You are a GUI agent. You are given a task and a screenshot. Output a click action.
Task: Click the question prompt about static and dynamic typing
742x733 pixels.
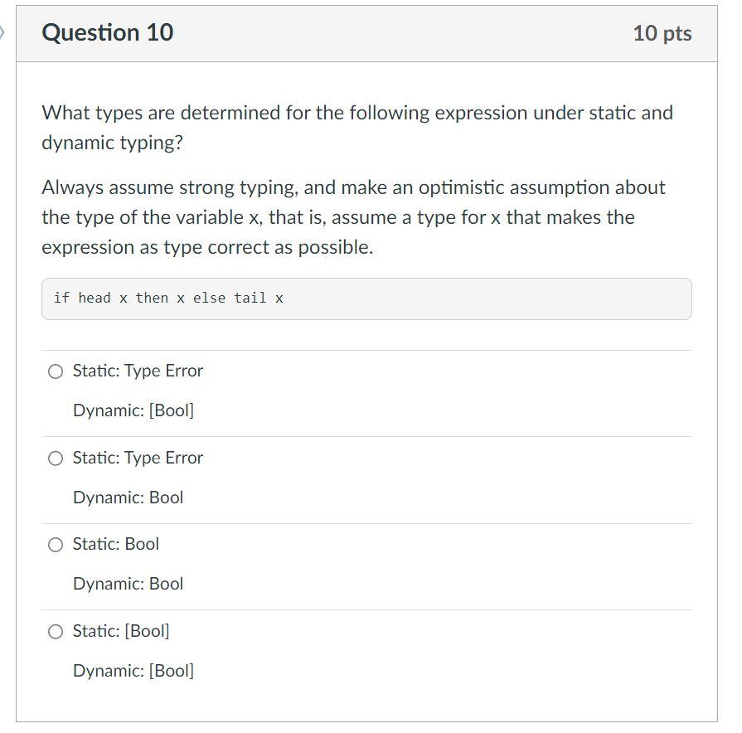pyautogui.click(x=356, y=127)
